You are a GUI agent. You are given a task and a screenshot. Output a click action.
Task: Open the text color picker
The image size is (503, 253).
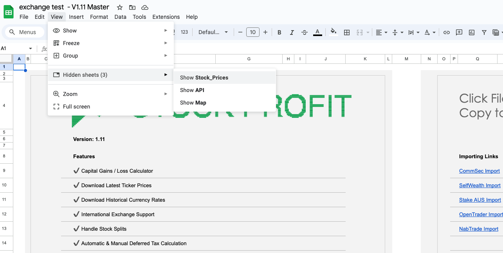pos(317,32)
